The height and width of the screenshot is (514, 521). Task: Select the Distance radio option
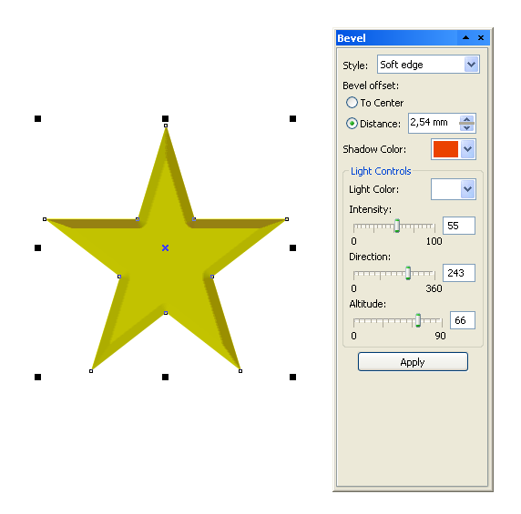[x=352, y=124]
